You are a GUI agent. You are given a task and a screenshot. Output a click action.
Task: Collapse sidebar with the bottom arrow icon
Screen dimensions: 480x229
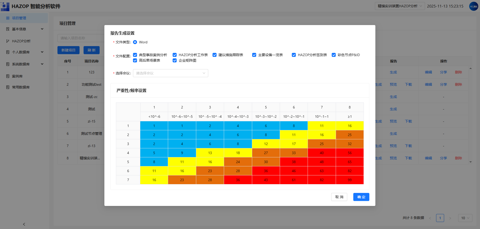[24, 224]
